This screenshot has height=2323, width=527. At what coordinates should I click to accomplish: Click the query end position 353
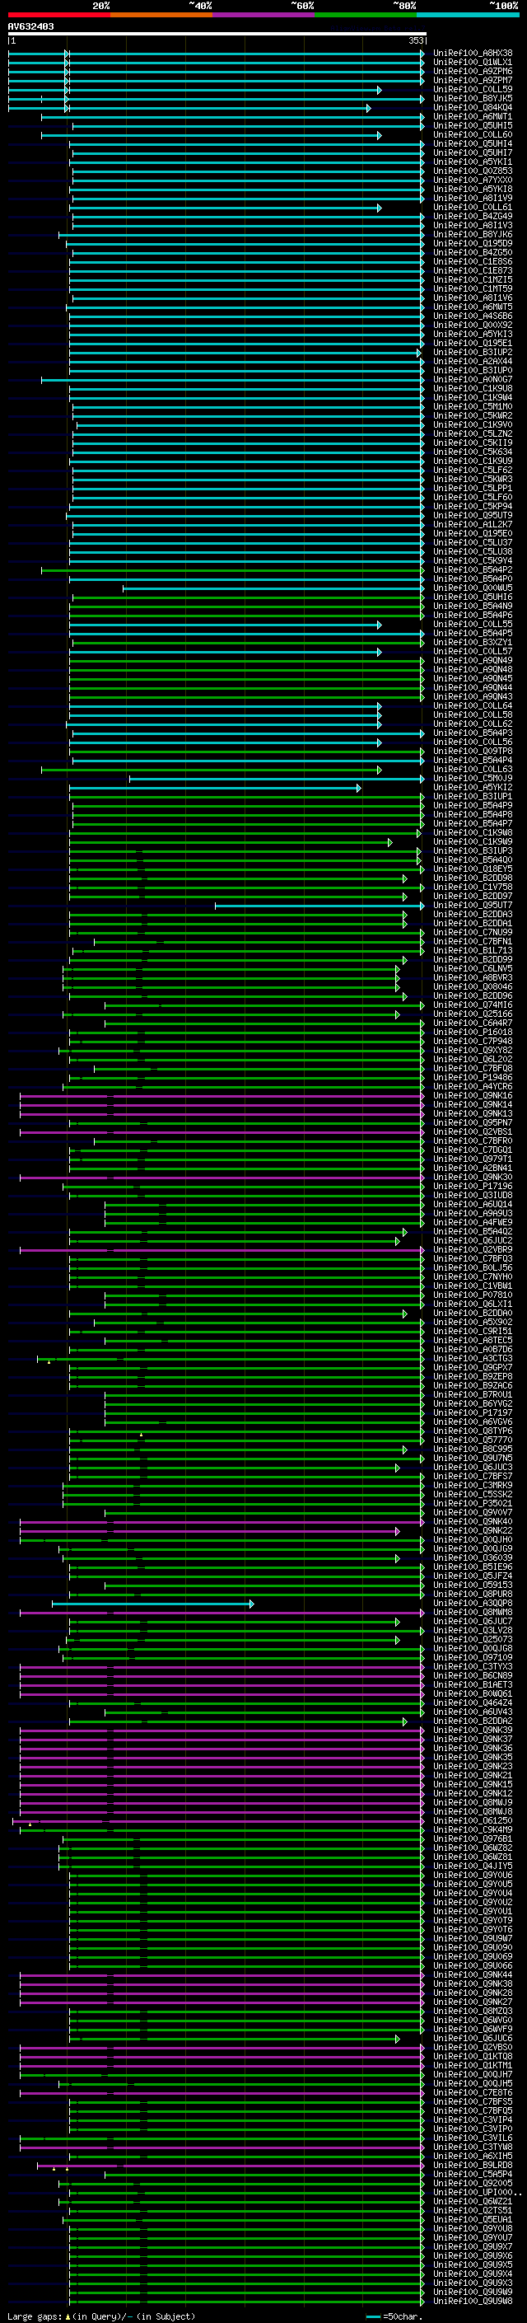point(415,40)
